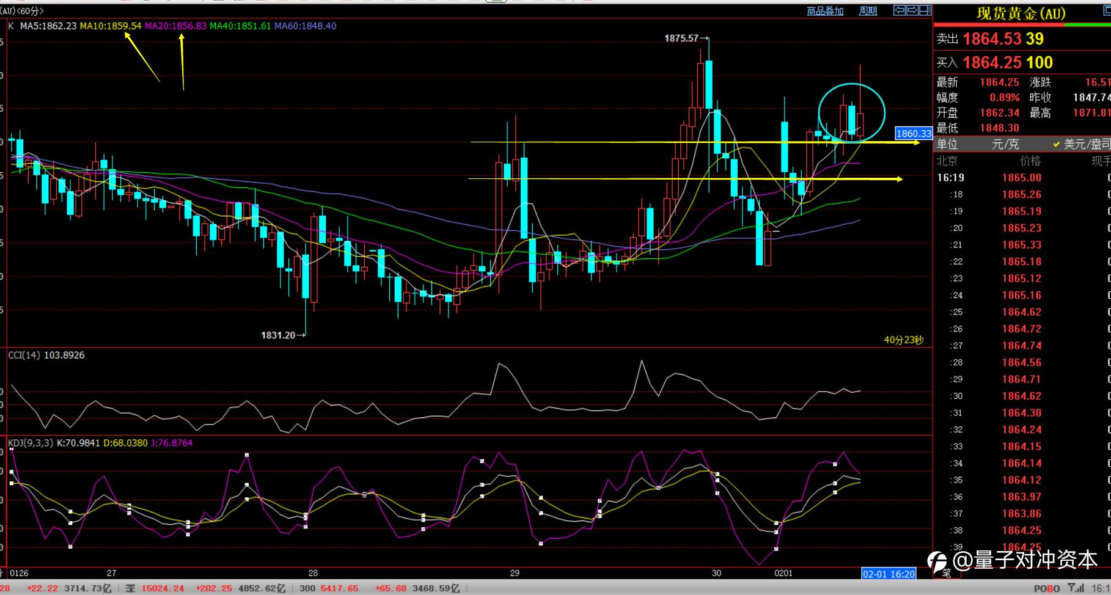This screenshot has width=1111, height=595.
Task: Click the CCI(14) indicator label
Action: coord(24,355)
